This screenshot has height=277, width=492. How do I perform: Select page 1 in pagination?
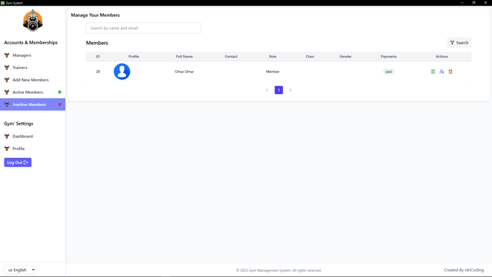[278, 90]
